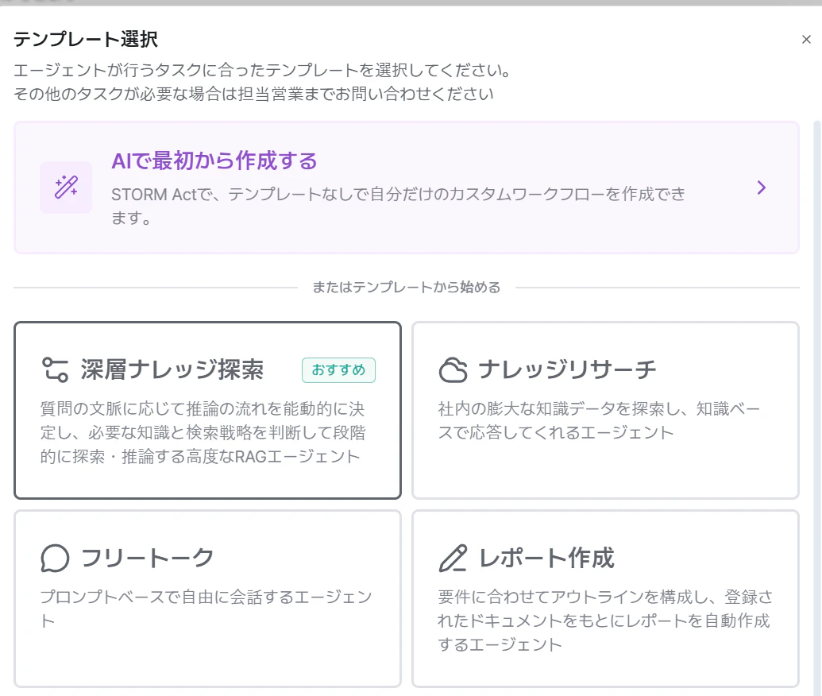Click the プロンプトベースで自由に会話する description text
The height and width of the screenshot is (696, 822).
[x=206, y=609]
